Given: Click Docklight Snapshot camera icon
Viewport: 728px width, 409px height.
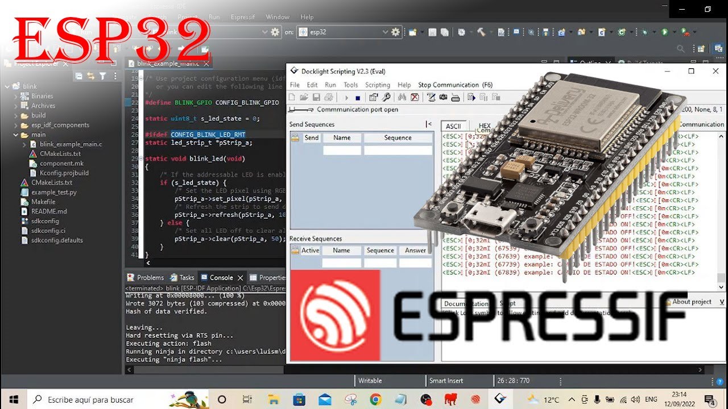Looking at the screenshot, I should pyautogui.click(x=443, y=98).
